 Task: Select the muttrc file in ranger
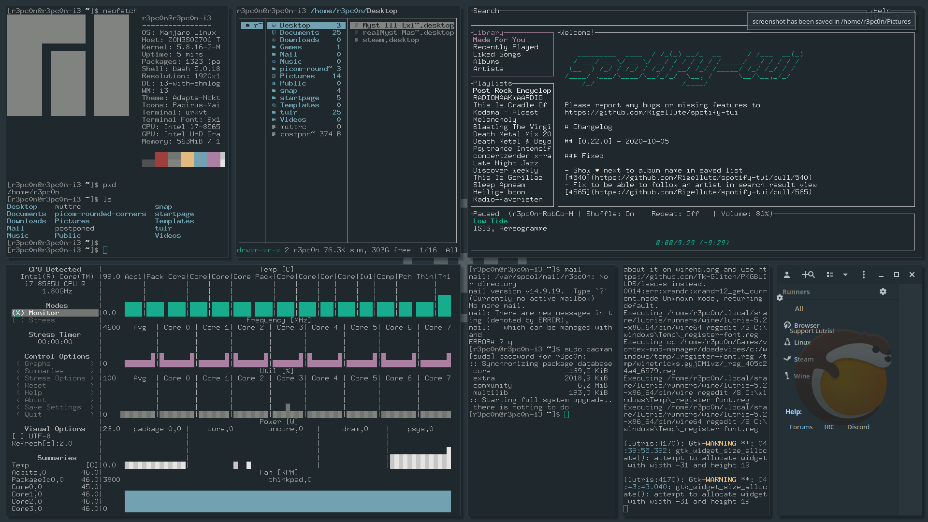coord(306,127)
